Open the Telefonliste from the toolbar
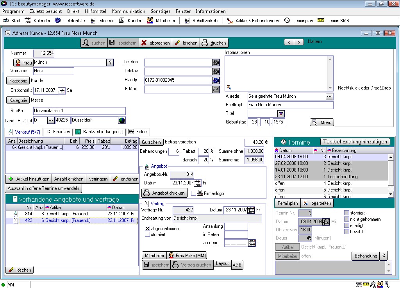 tap(58, 20)
